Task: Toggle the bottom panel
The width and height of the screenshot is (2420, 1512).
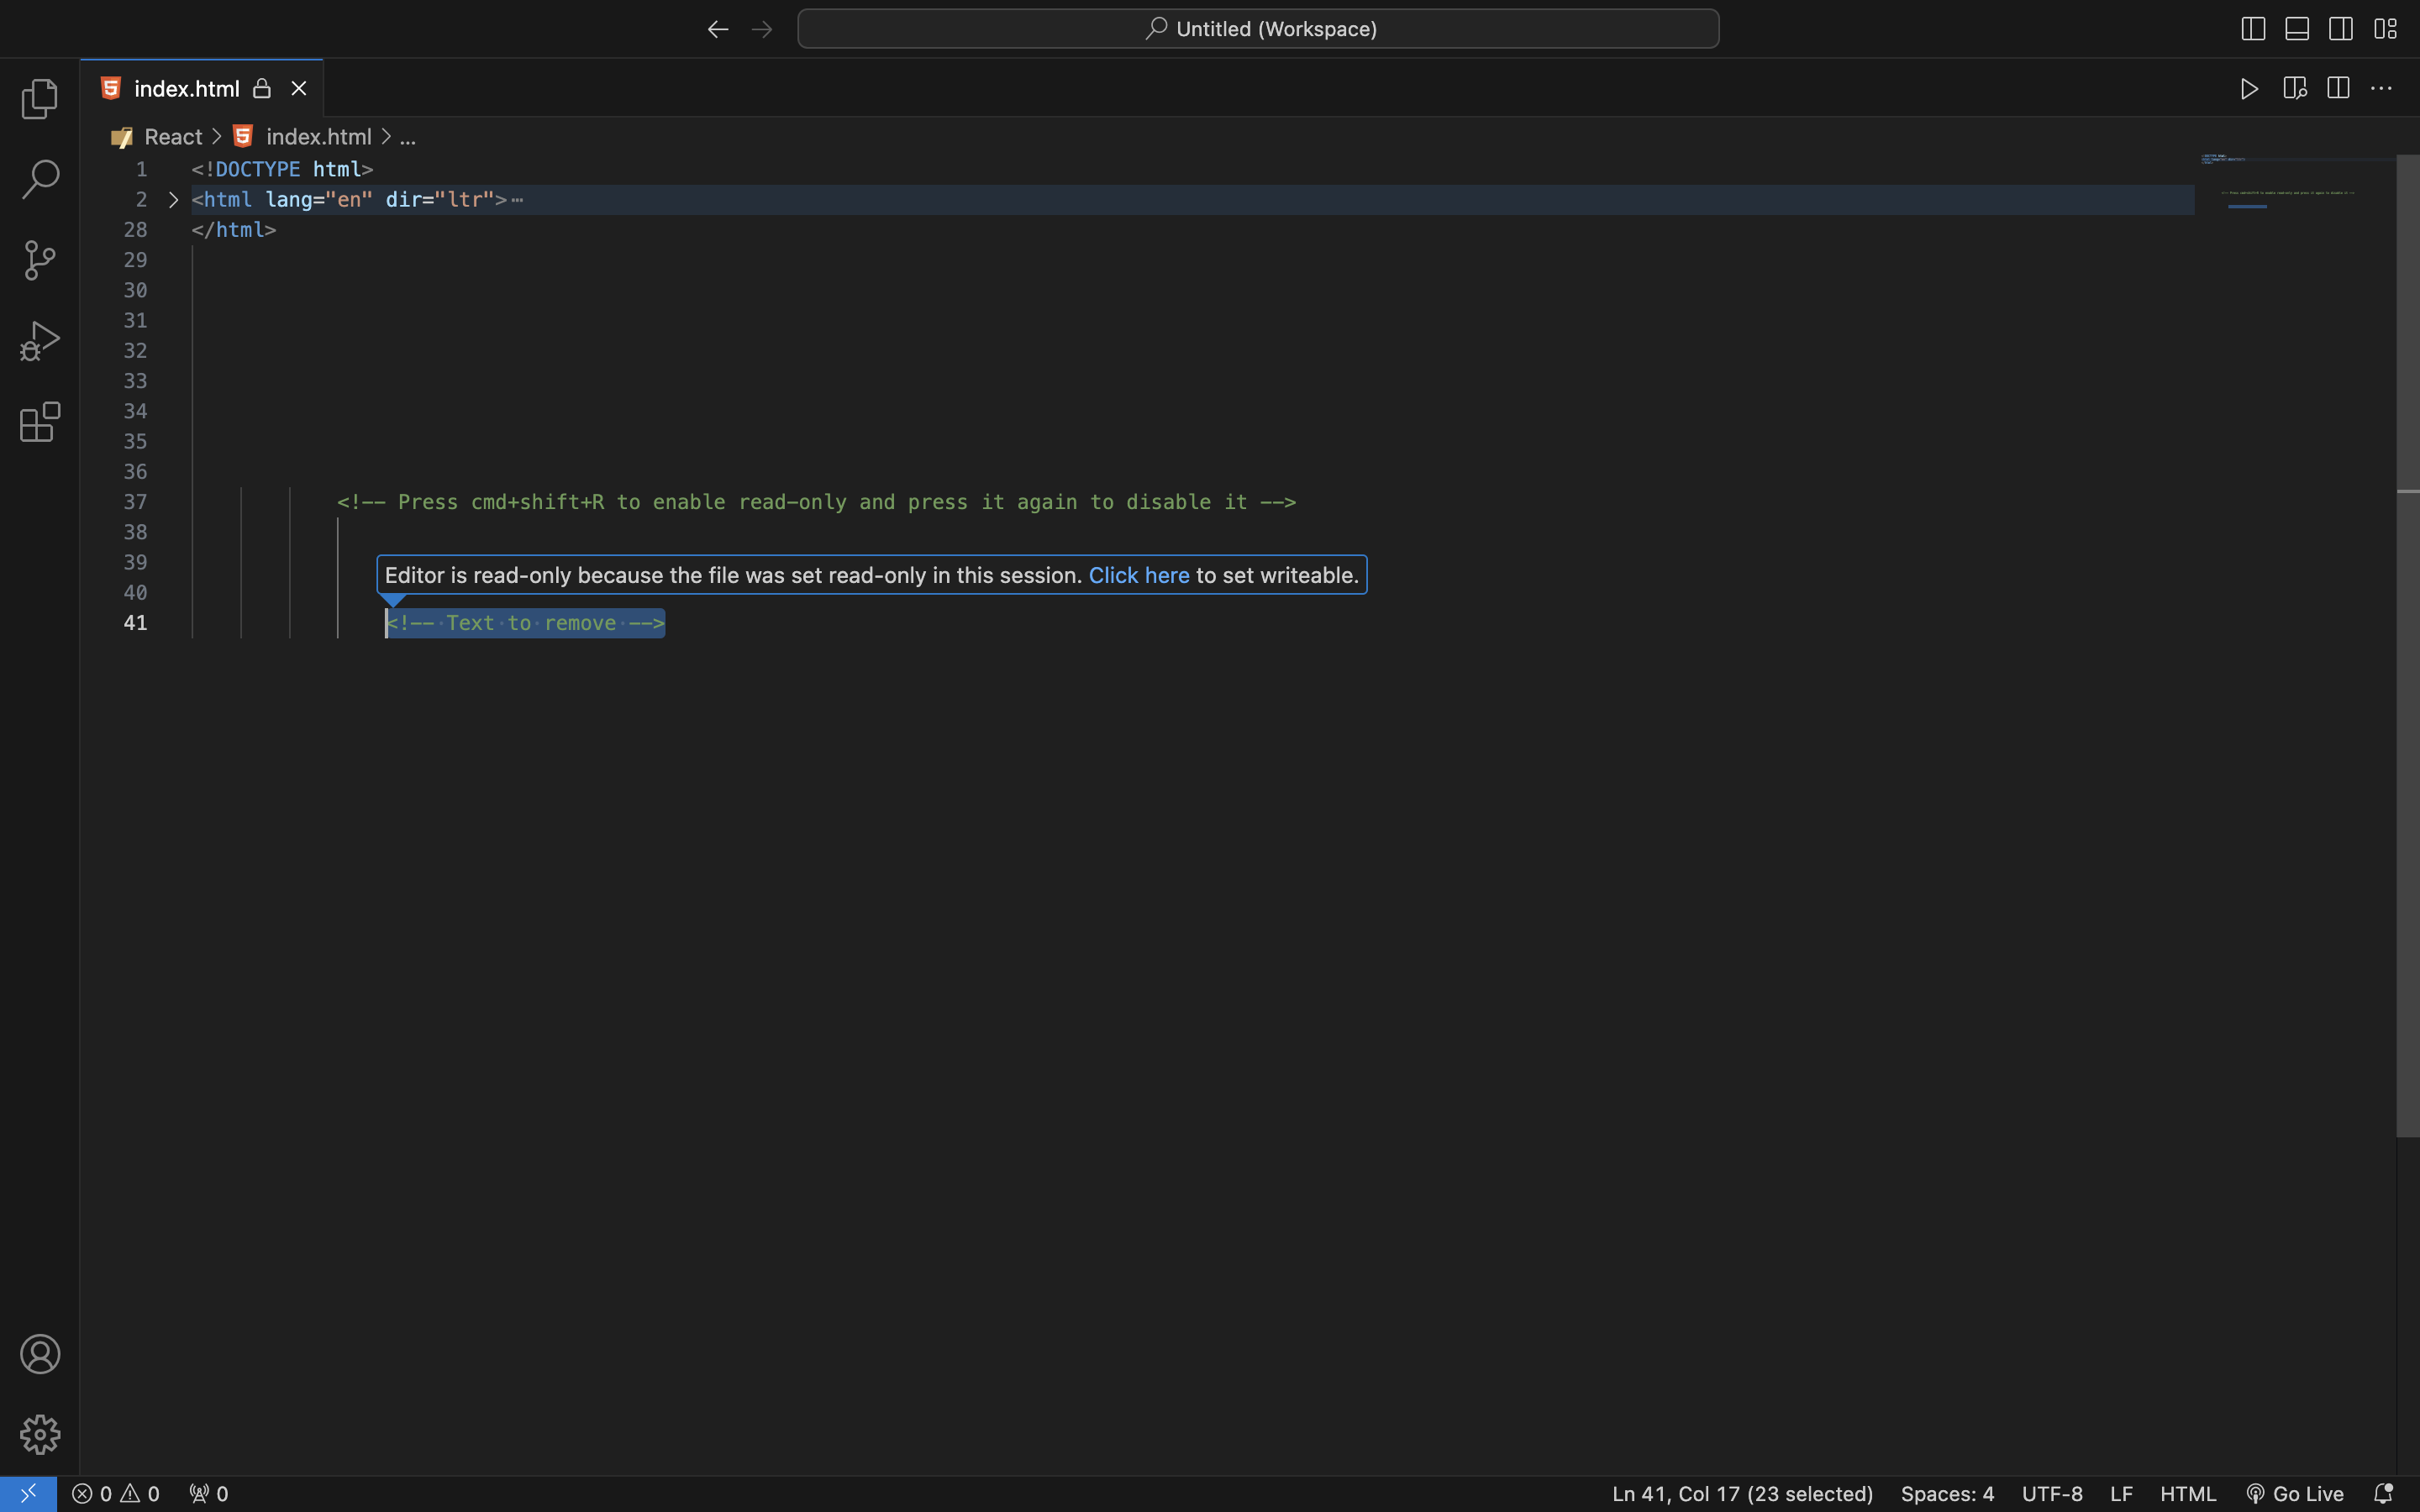Action: [2297, 29]
